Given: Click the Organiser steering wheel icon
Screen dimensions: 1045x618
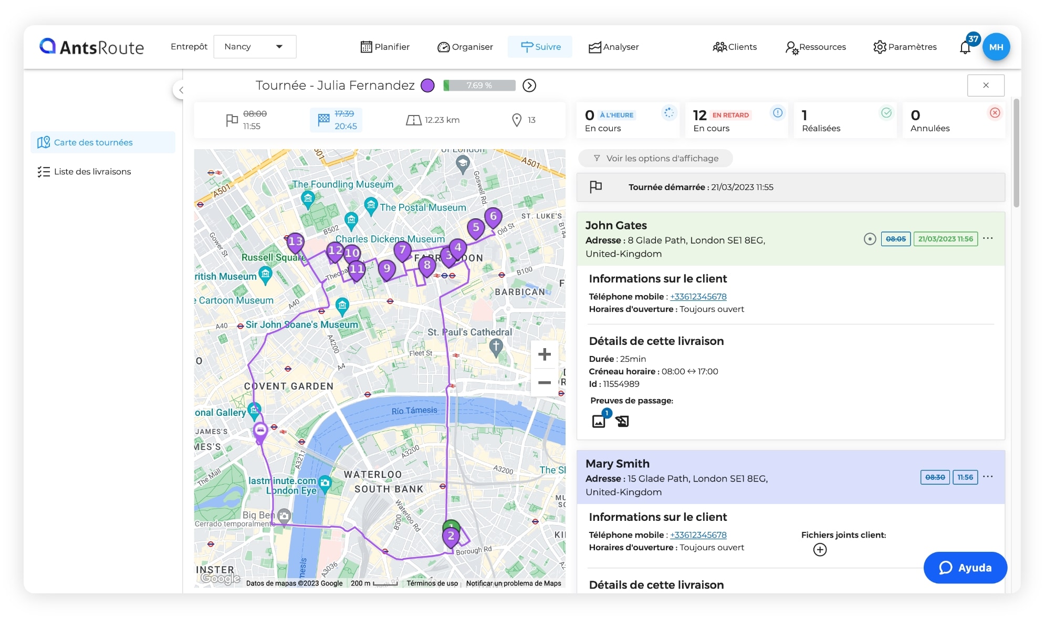Looking at the screenshot, I should 443,47.
